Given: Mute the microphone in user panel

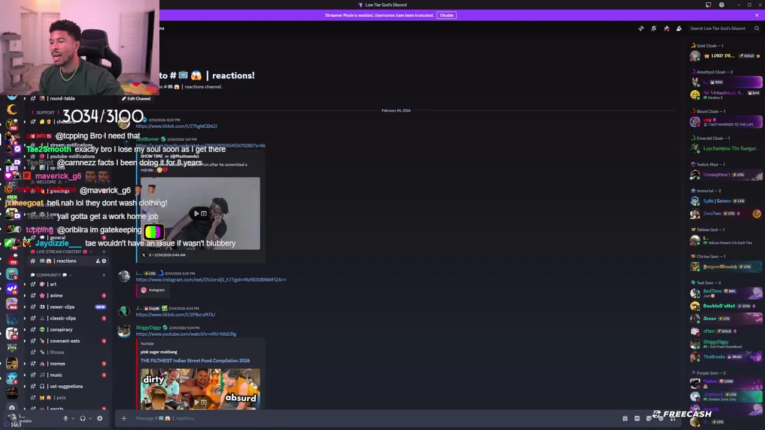Looking at the screenshot, I should coord(66,419).
